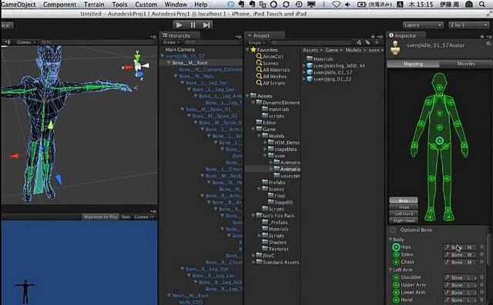This screenshot has width=493, height=305.
Task: Click the Hand bone circle icon
Action: 396,300
